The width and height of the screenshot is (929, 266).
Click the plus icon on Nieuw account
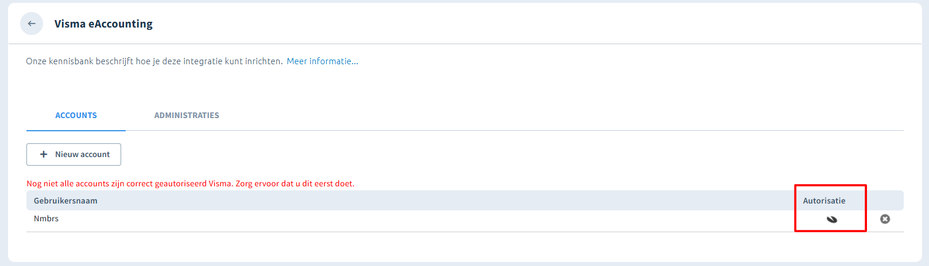coord(44,154)
